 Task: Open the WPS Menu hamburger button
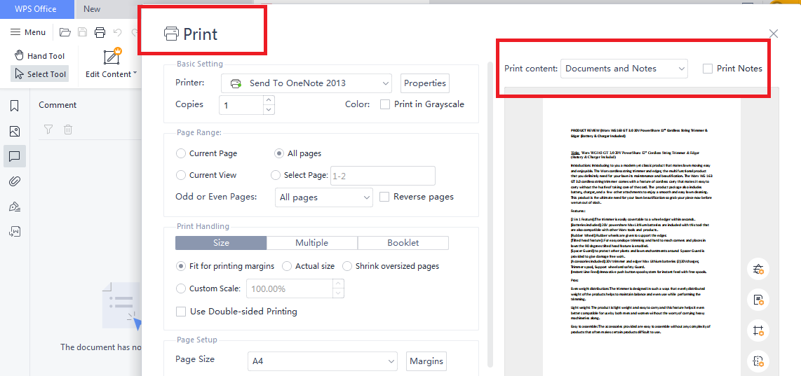tap(28, 32)
